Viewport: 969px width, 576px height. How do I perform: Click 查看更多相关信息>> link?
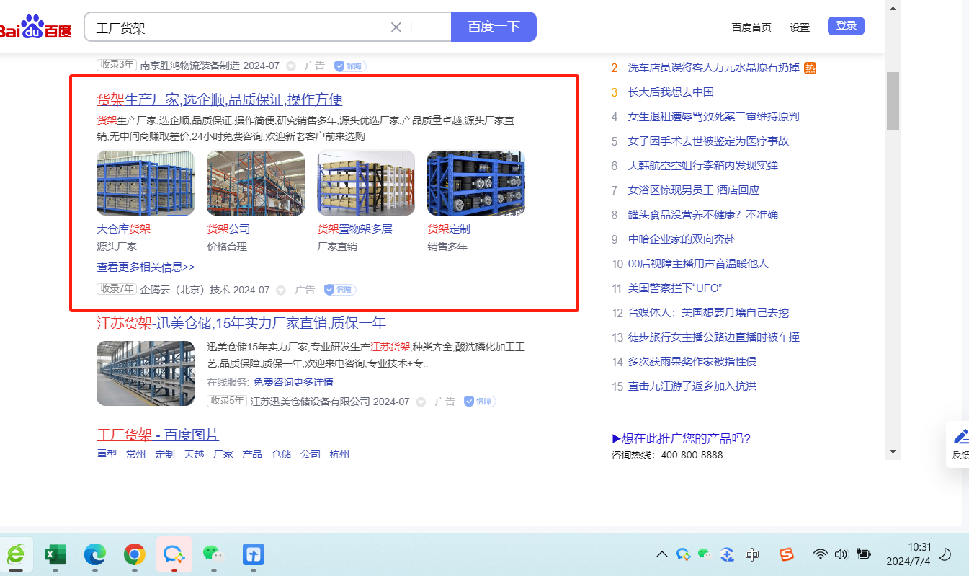[x=146, y=267]
